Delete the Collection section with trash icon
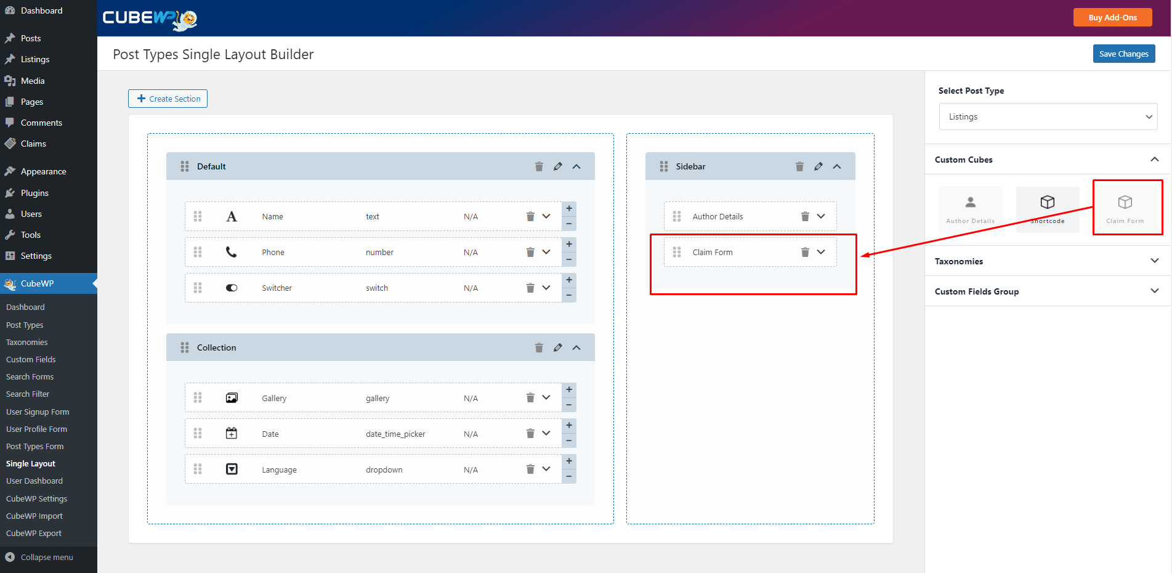1172x573 pixels. pos(539,347)
